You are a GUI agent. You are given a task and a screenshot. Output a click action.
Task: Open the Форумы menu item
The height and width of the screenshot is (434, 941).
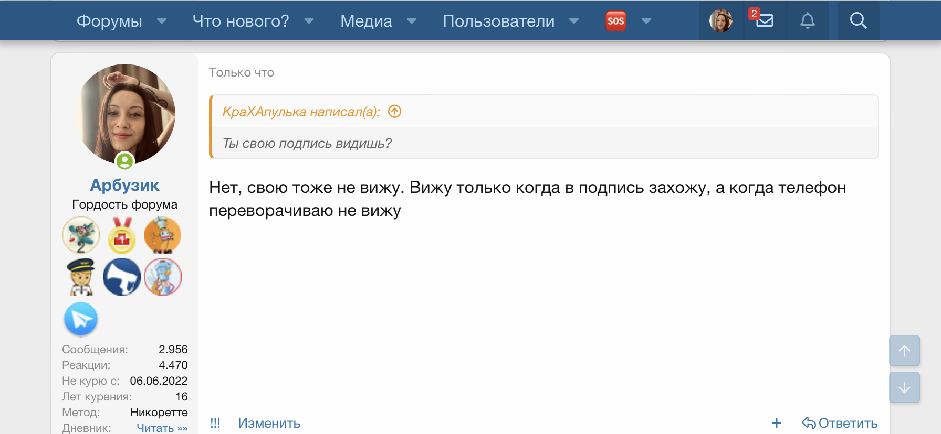[109, 21]
